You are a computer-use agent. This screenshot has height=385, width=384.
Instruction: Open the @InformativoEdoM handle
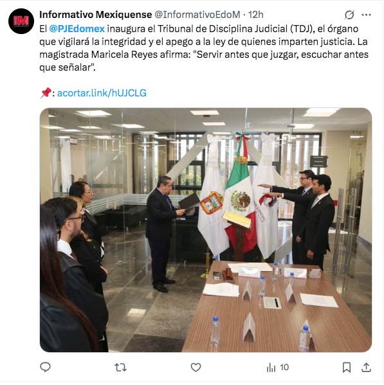click(x=197, y=15)
